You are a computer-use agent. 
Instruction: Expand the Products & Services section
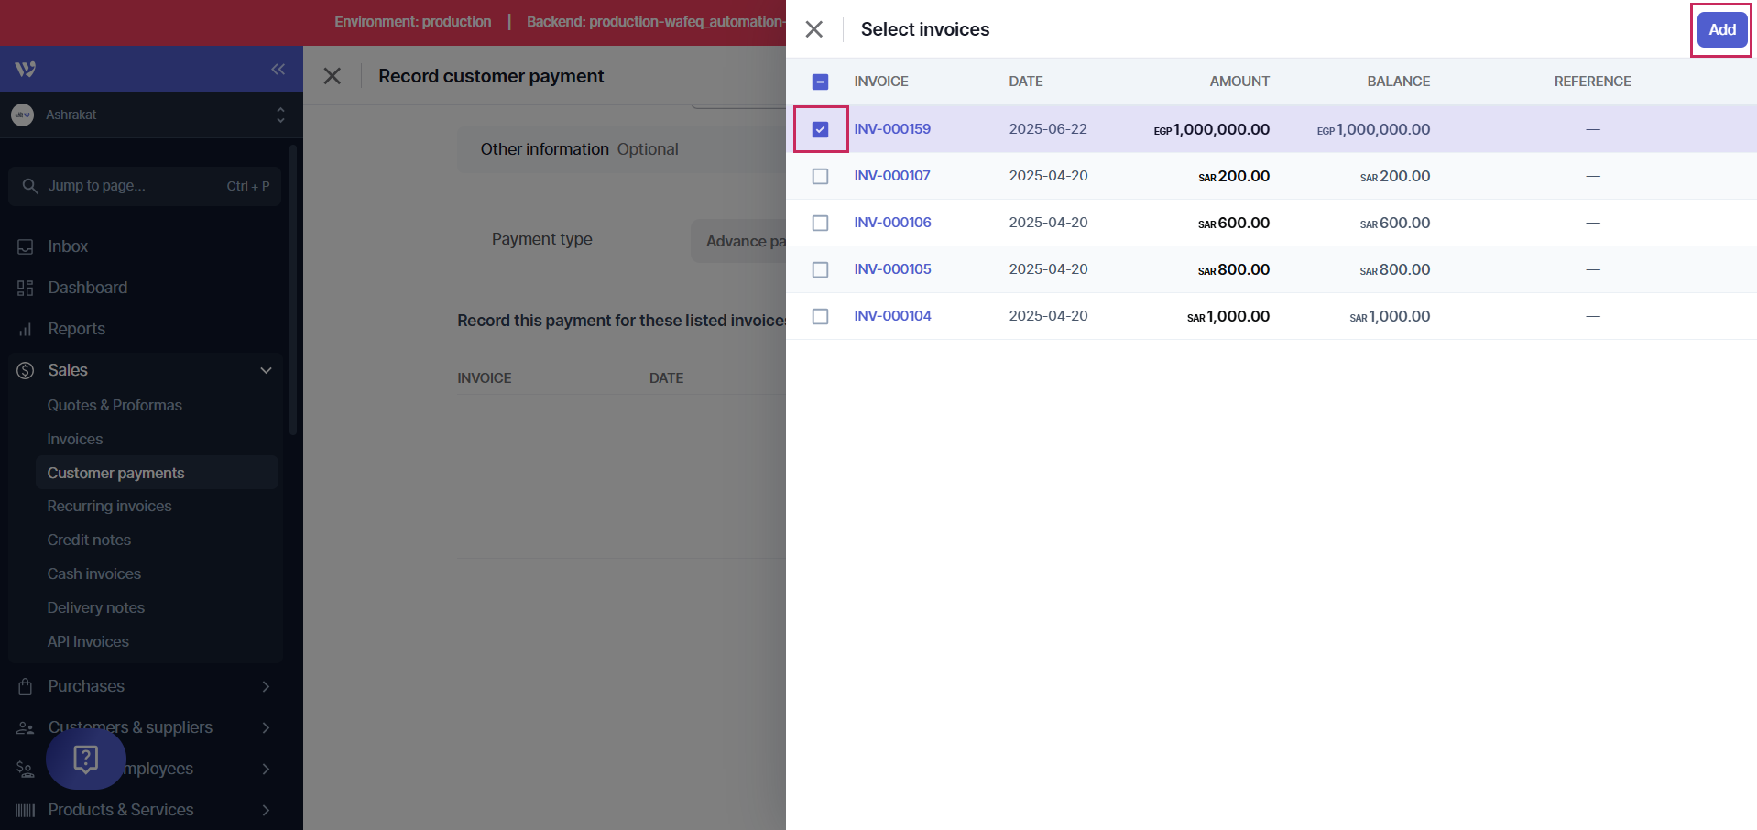pyautogui.click(x=266, y=810)
